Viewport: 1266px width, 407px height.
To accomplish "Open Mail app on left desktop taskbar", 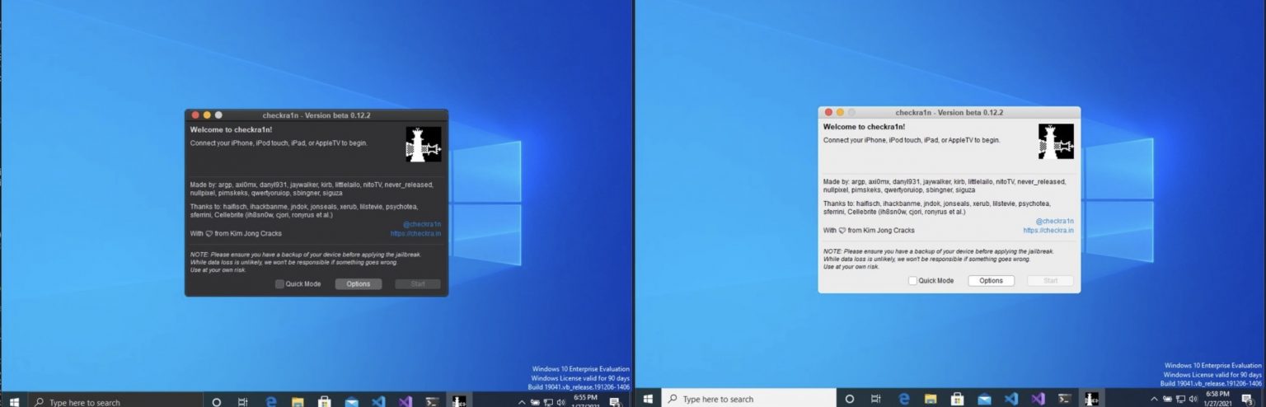I will [351, 402].
